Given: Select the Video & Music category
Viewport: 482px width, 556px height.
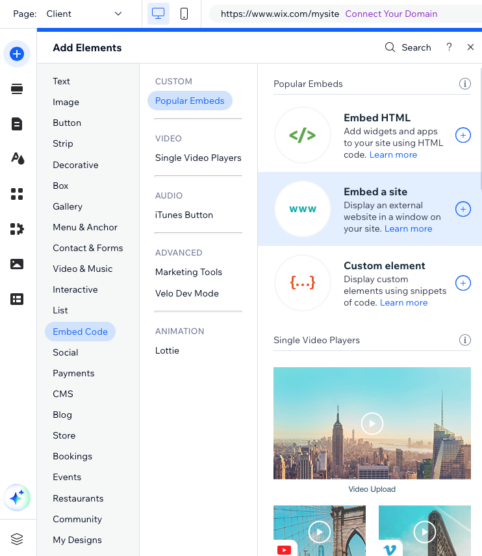Looking at the screenshot, I should click(x=82, y=269).
